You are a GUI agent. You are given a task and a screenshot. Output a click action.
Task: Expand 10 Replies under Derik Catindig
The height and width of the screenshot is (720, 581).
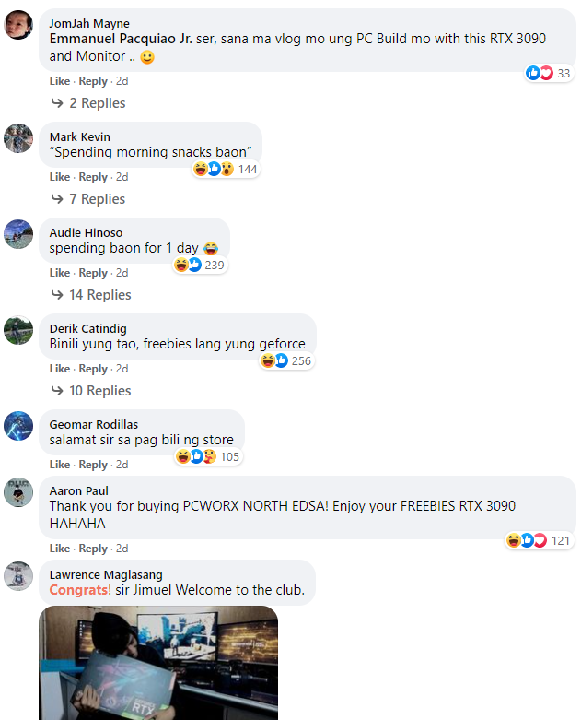[91, 391]
